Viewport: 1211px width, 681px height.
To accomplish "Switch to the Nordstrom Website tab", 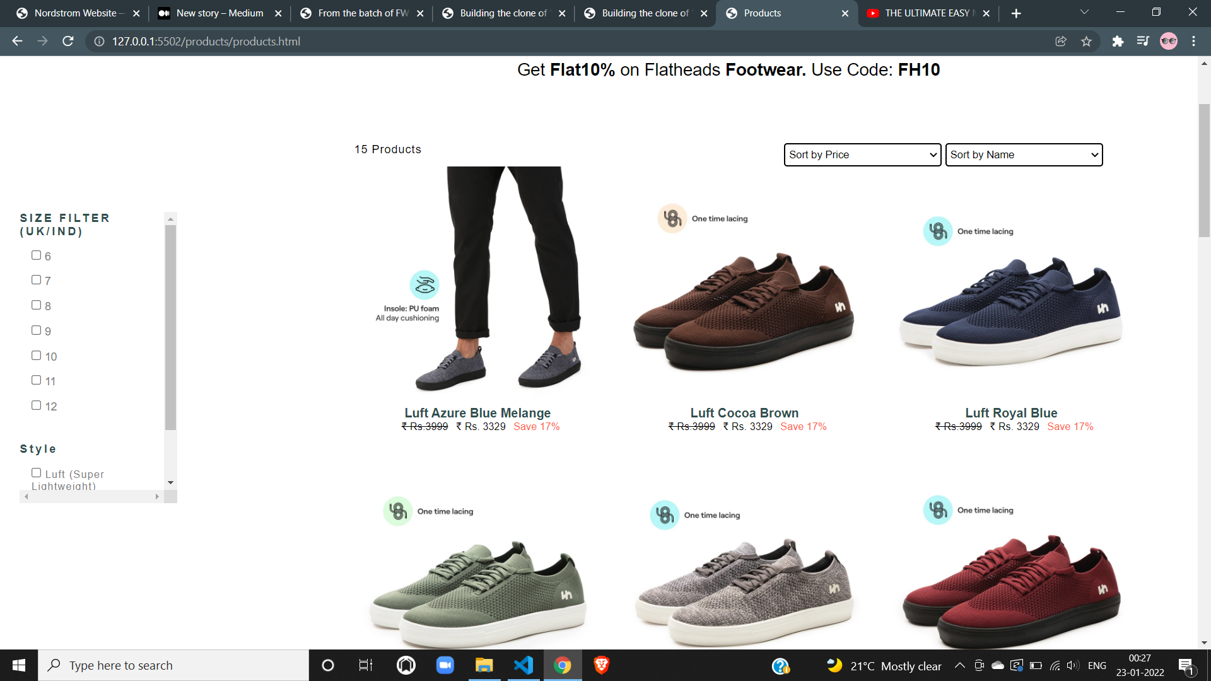I will [76, 13].
